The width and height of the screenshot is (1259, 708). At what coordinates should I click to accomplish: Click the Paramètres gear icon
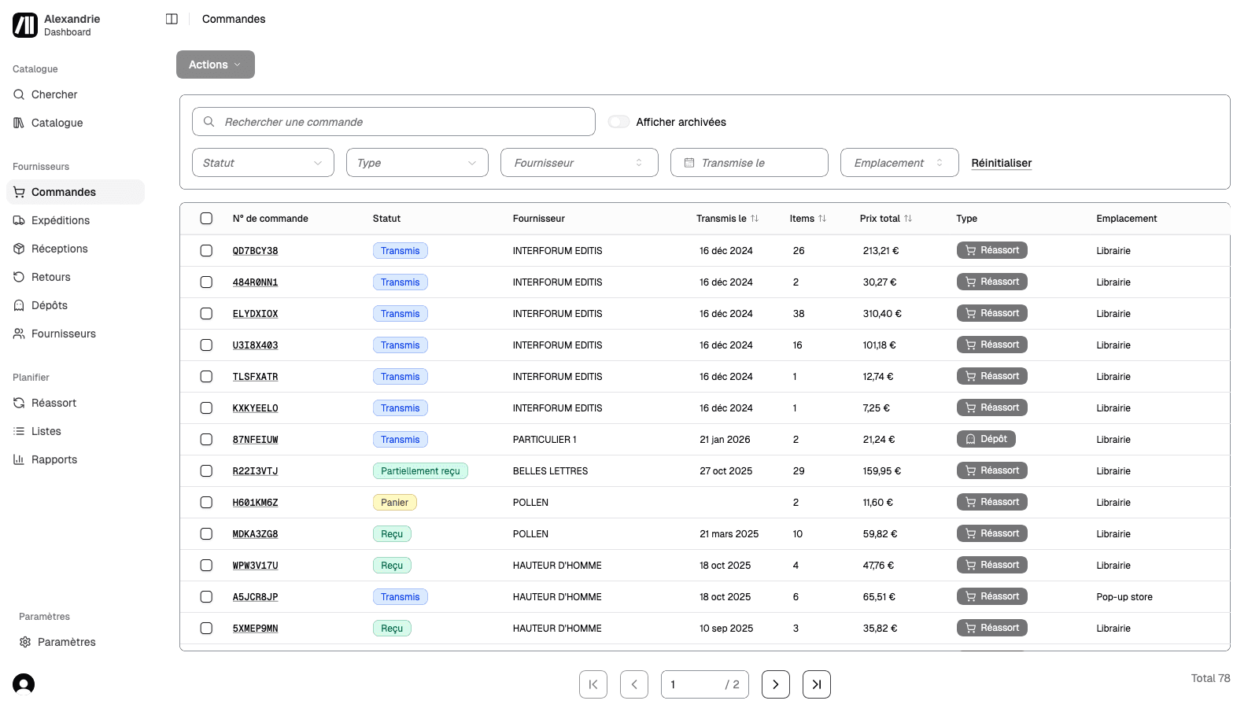[x=25, y=642]
